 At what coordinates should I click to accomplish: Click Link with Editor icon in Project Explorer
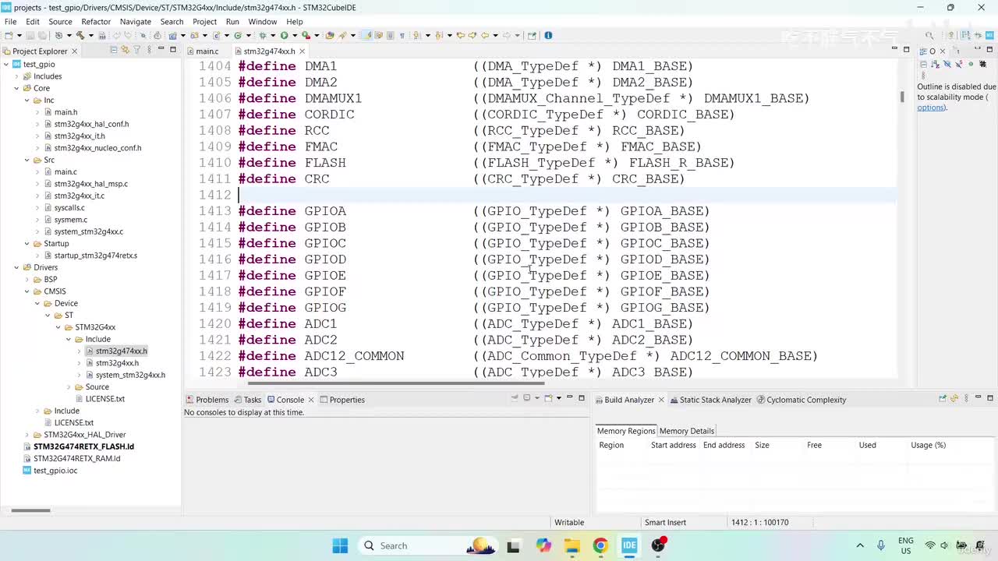pyautogui.click(x=125, y=50)
